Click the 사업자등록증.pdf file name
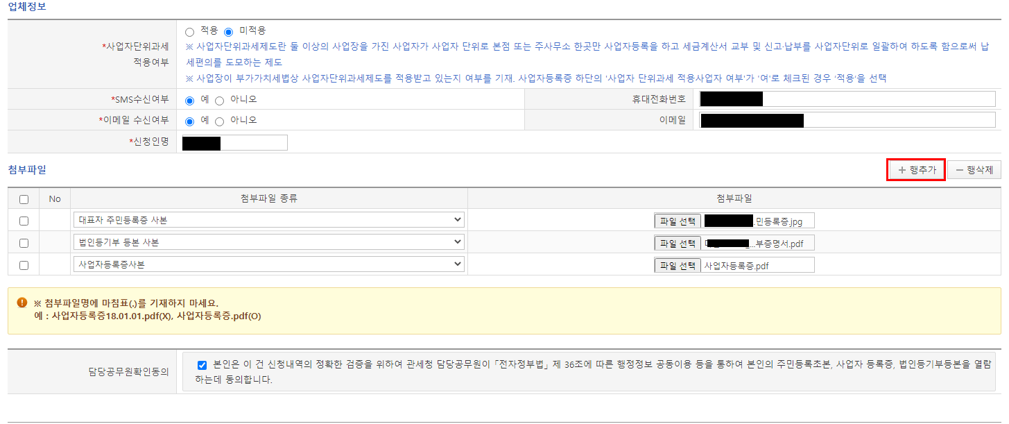This screenshot has height=424, width=1009. [736, 266]
